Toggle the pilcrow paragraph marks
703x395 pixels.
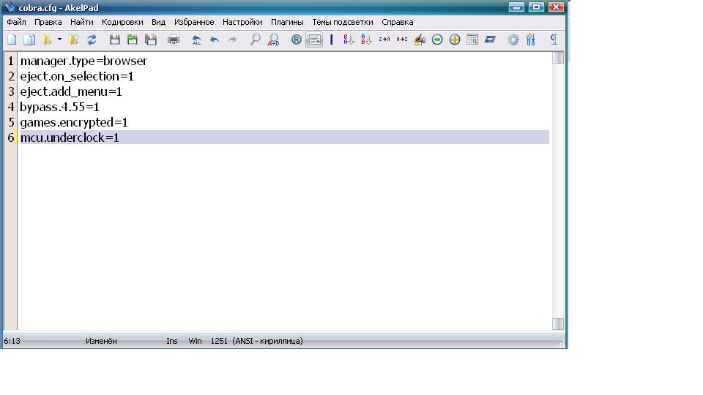pos(554,39)
